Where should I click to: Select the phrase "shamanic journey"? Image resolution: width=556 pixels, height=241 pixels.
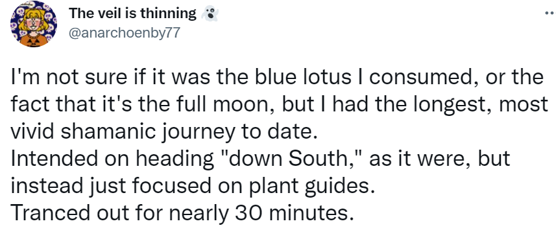click(x=149, y=132)
